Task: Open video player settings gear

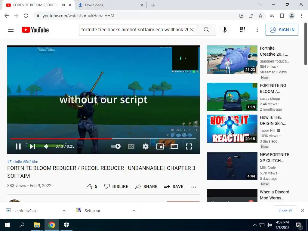Action: coord(145,146)
